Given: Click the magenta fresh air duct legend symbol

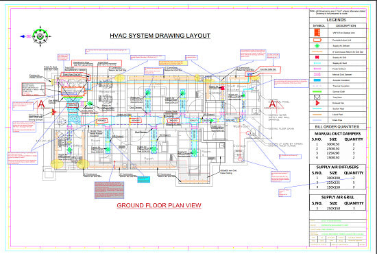Looking at the screenshot, I should coord(317,69).
